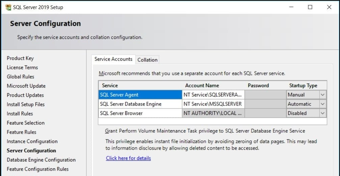Screen dimensions: 340x176
Task: Select Database Engine Configuration in sidebar
Action: [x=41, y=160]
